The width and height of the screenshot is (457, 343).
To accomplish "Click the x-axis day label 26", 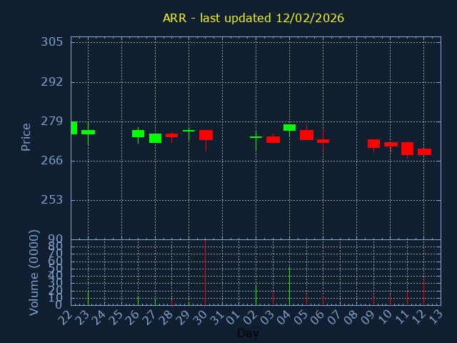I will click(x=133, y=317).
